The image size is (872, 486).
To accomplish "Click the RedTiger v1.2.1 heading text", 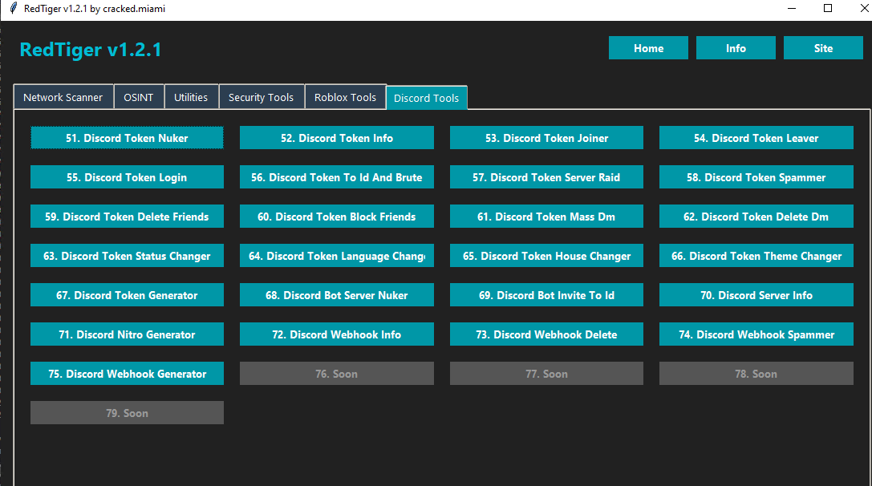I will (91, 50).
